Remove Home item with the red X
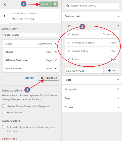Viewport: 122px width, 141px height. pyautogui.click(x=56, y=44)
